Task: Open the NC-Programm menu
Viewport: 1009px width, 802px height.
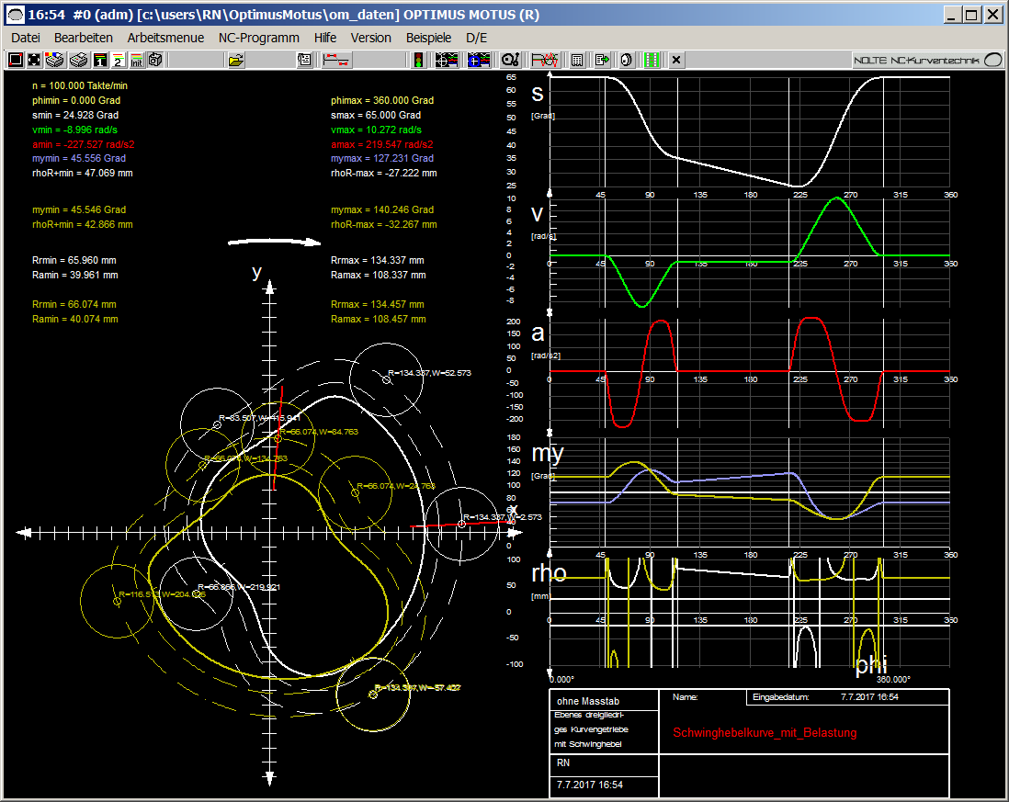Action: [259, 38]
